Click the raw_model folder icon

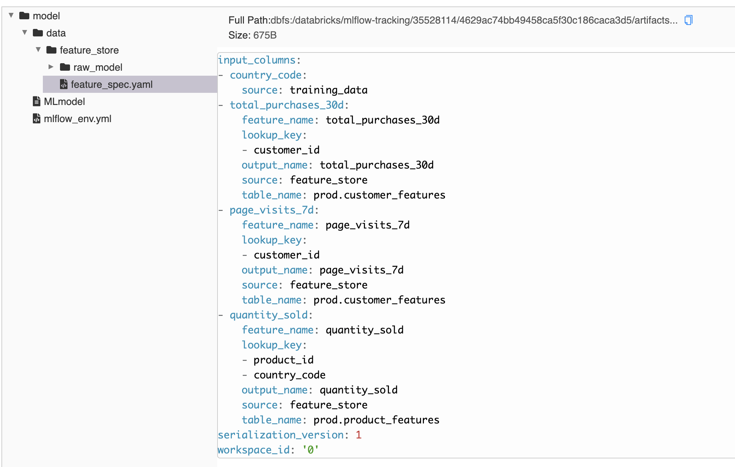coord(65,67)
